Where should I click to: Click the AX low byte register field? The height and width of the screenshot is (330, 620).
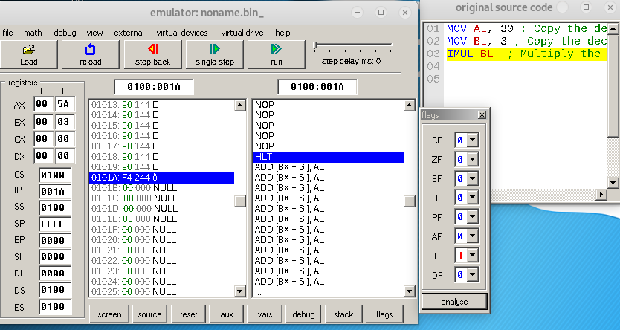point(64,105)
